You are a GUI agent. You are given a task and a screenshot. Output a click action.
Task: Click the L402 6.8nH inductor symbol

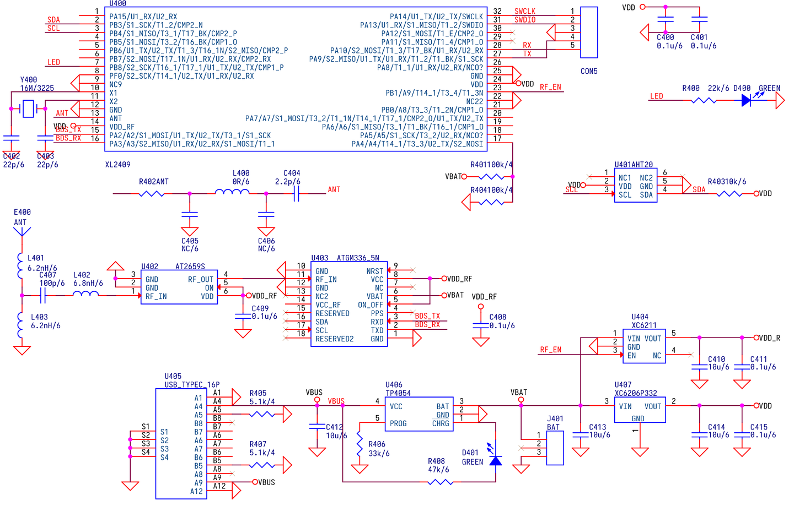pos(85,295)
